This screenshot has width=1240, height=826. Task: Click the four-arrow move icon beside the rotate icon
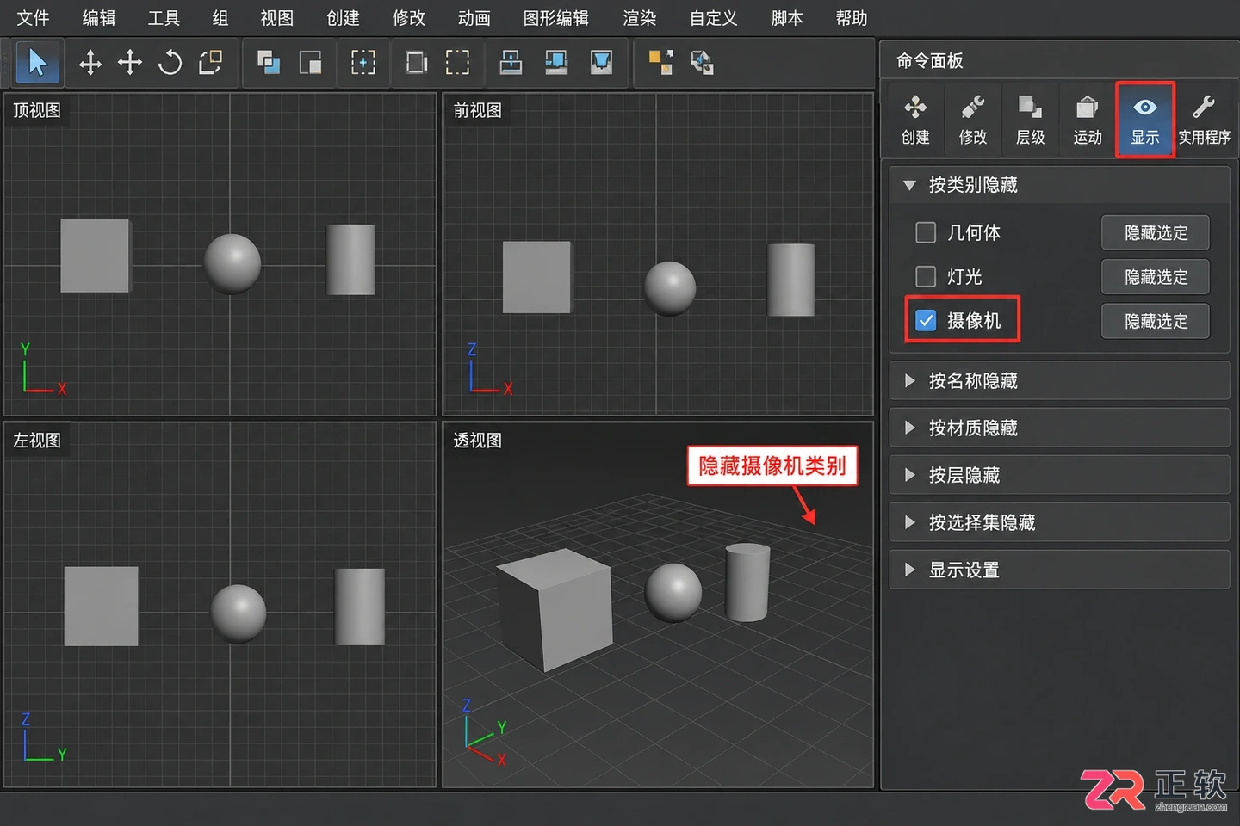tap(130, 63)
